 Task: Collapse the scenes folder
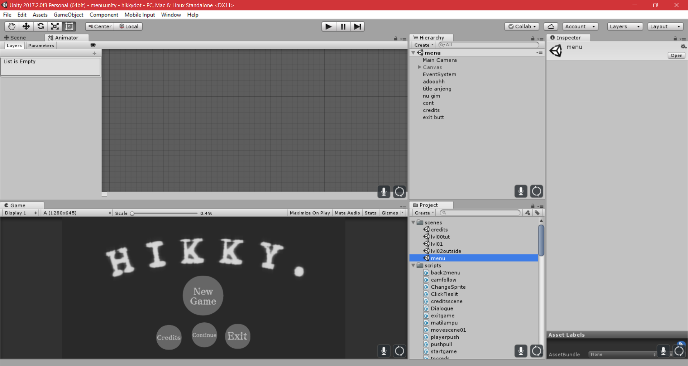(x=414, y=222)
